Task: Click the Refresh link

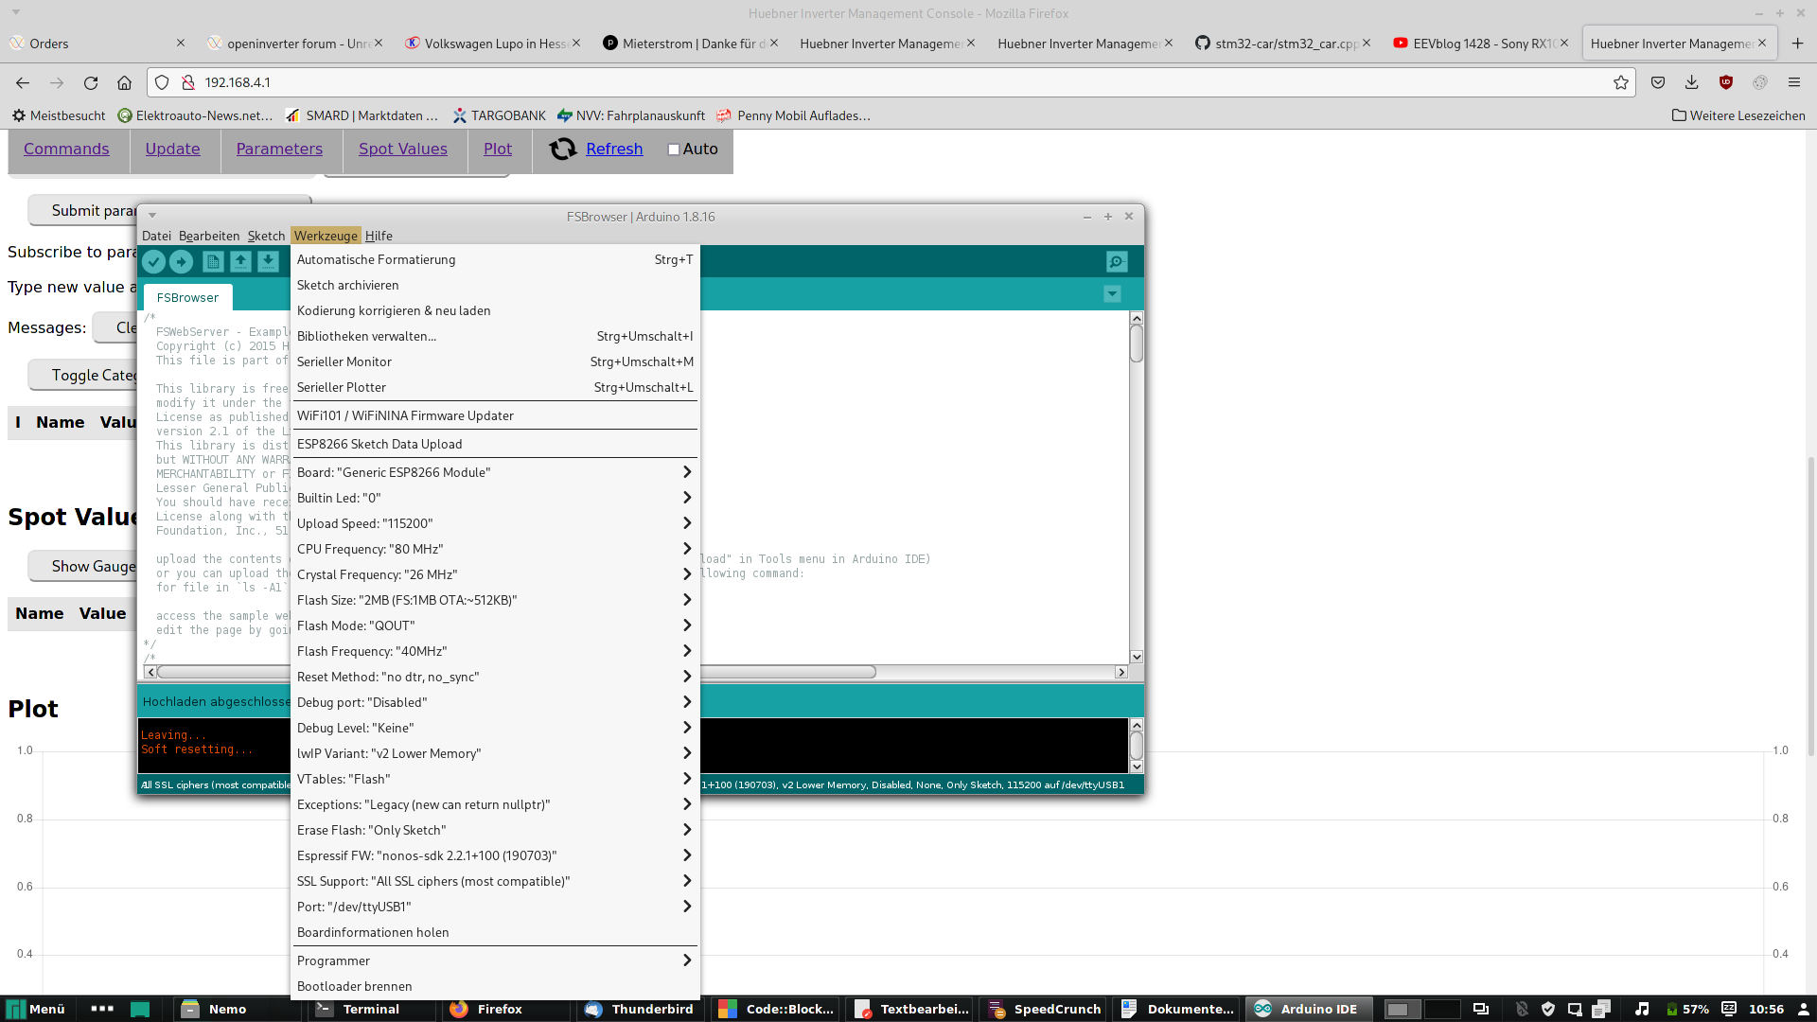Action: click(x=614, y=149)
